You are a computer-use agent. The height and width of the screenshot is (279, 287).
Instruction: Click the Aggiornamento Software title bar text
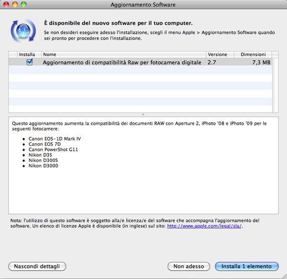point(143,5)
